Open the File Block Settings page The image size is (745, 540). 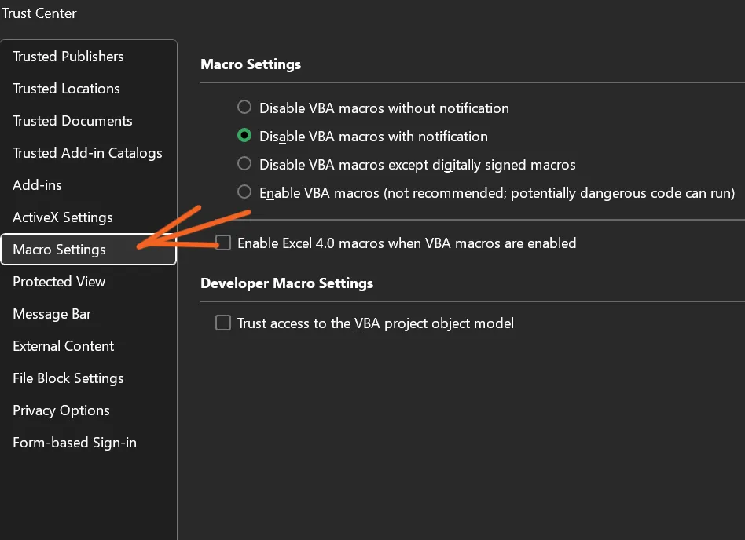[x=68, y=378]
